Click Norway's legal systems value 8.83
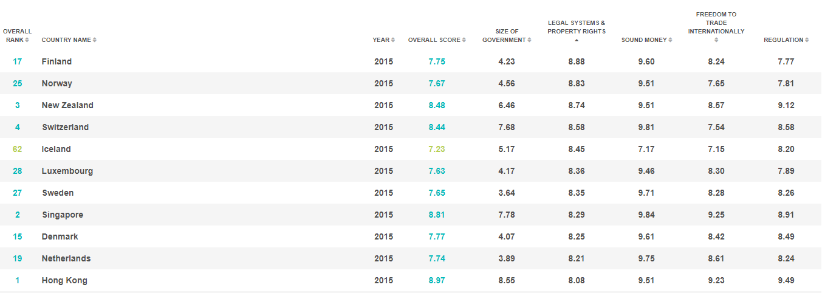 coord(577,83)
